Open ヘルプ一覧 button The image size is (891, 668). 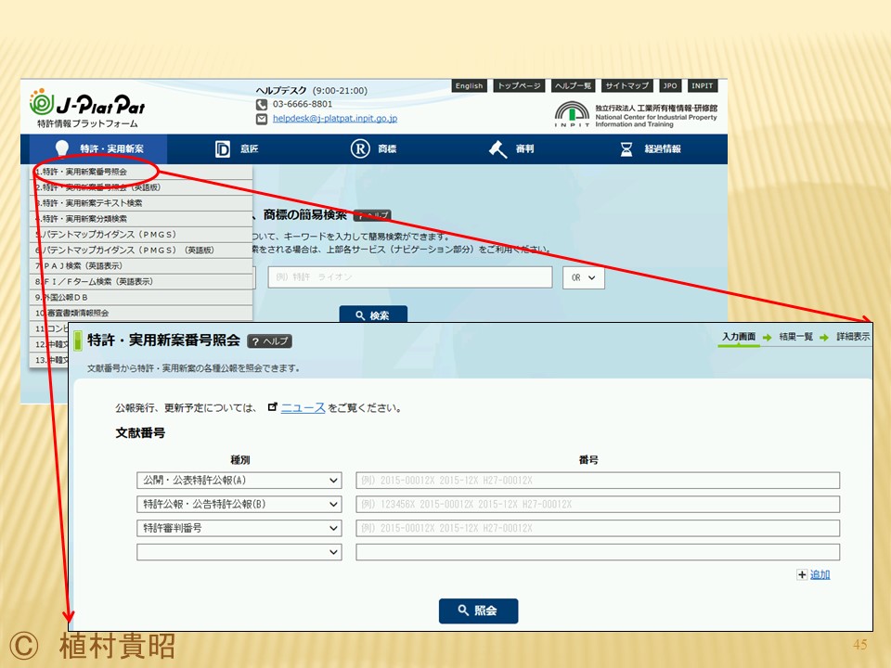pos(573,85)
